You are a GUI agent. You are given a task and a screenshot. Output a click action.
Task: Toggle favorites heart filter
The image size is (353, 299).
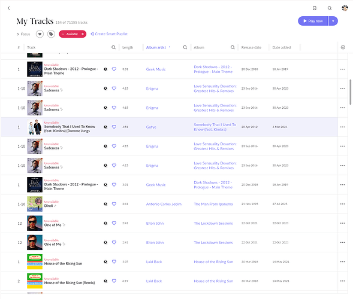pyautogui.click(x=40, y=34)
